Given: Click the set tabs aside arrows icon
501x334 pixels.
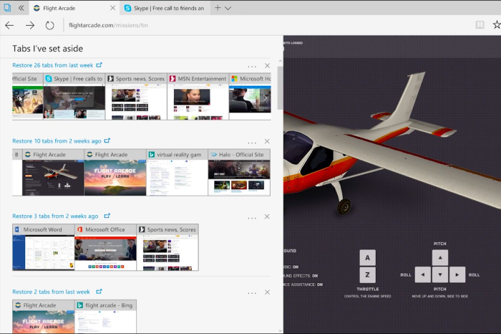Looking at the screenshot, I should point(21,8).
